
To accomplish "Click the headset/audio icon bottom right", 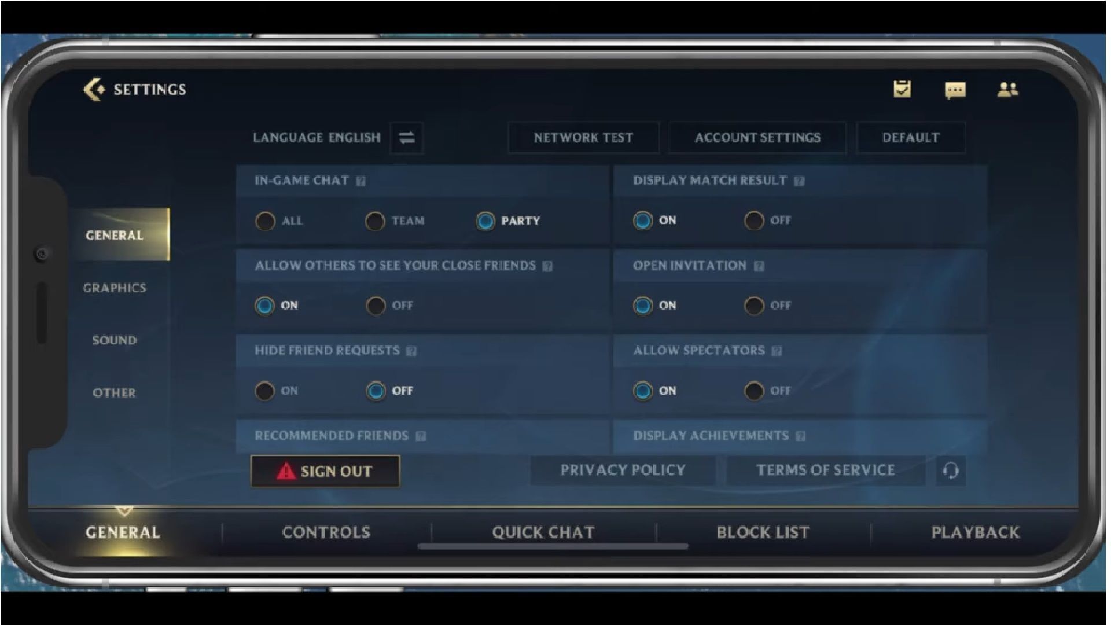I will (951, 469).
